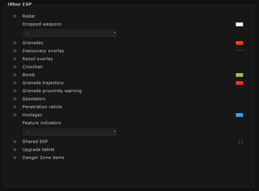Check the Recoil overlay option

pyautogui.click(x=15, y=59)
